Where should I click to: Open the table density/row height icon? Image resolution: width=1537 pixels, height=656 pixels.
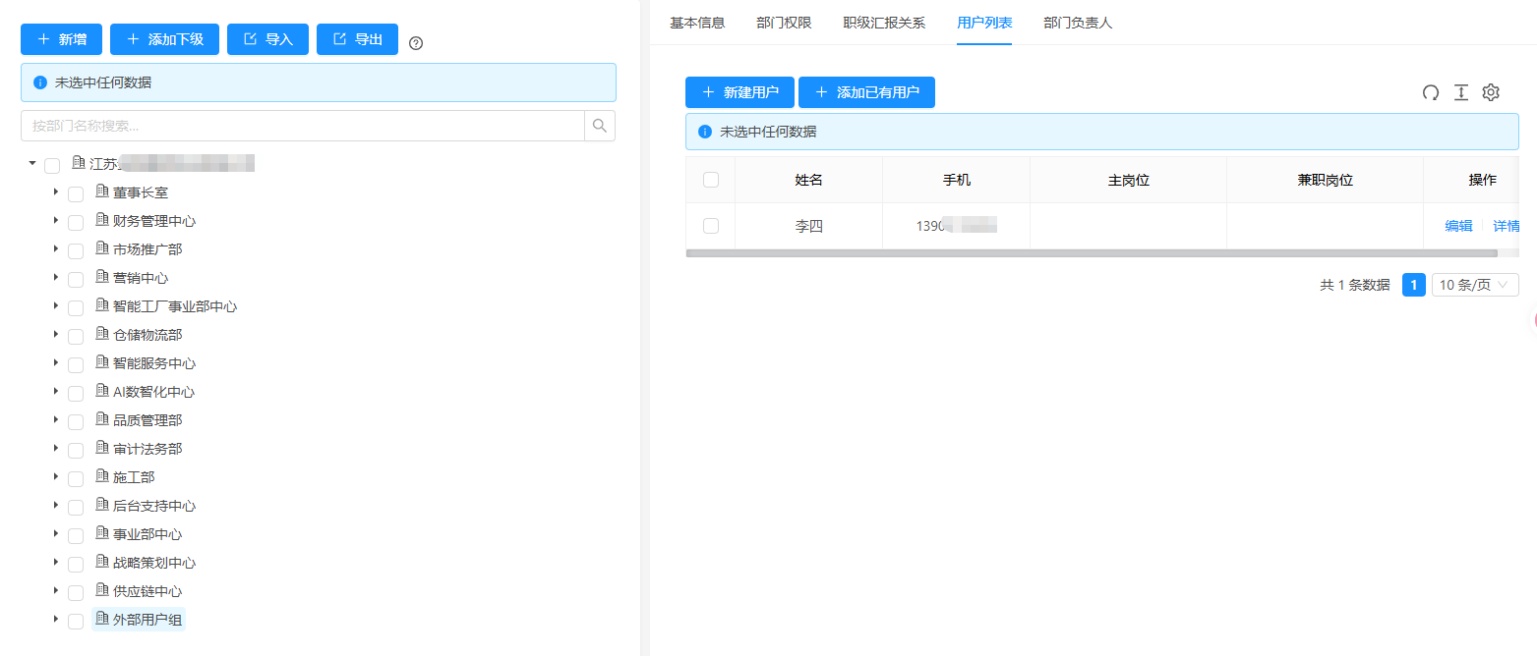[x=1461, y=92]
